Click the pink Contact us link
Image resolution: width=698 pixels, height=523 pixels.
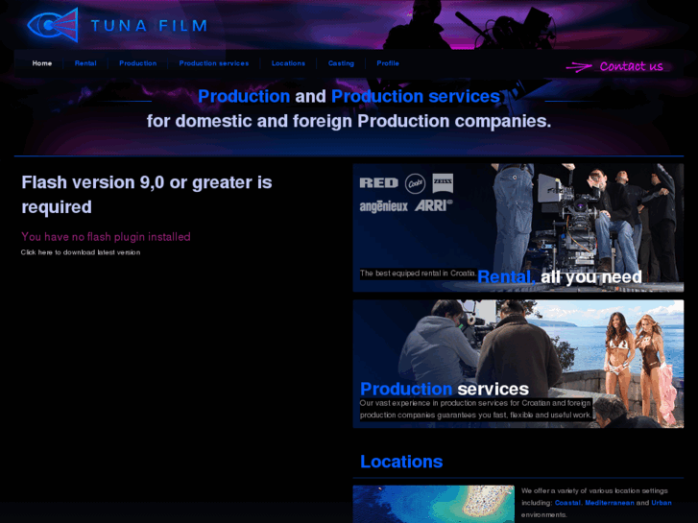631,66
